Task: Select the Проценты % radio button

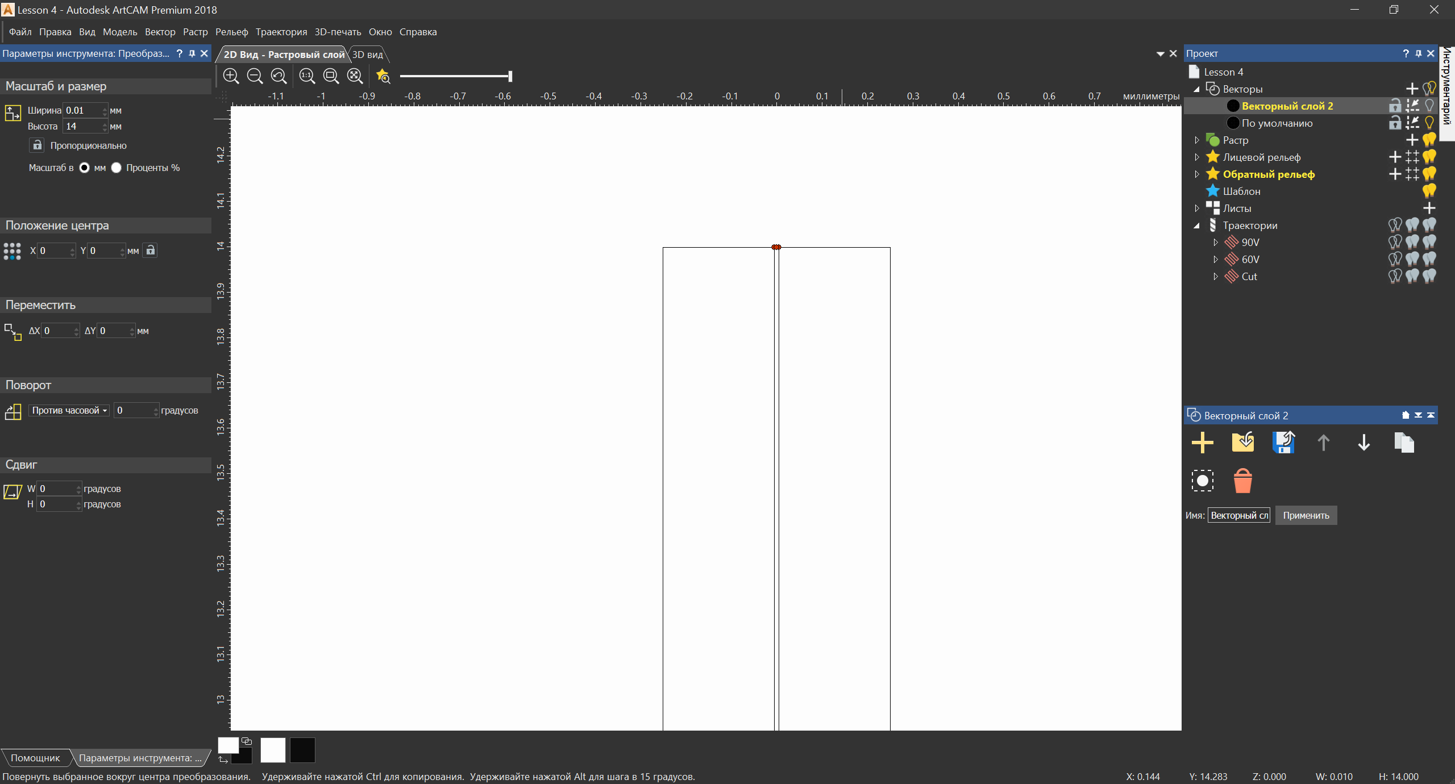Action: point(117,168)
